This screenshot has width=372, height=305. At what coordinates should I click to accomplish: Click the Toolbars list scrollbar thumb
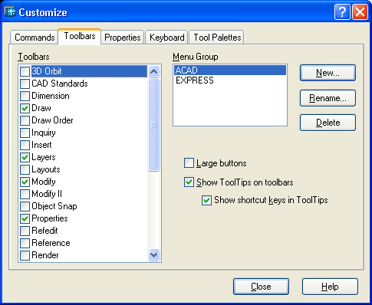[153, 125]
